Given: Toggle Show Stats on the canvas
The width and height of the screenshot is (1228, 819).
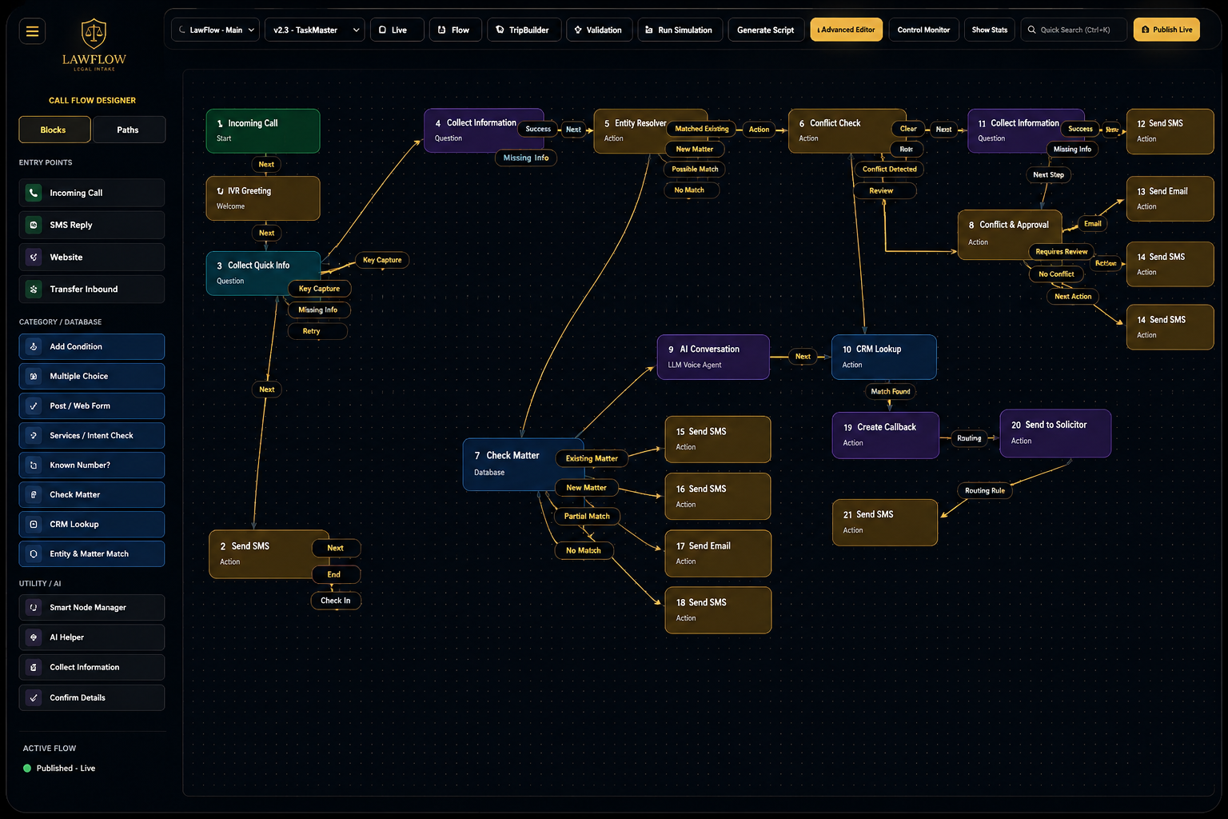Looking at the screenshot, I should 990,30.
